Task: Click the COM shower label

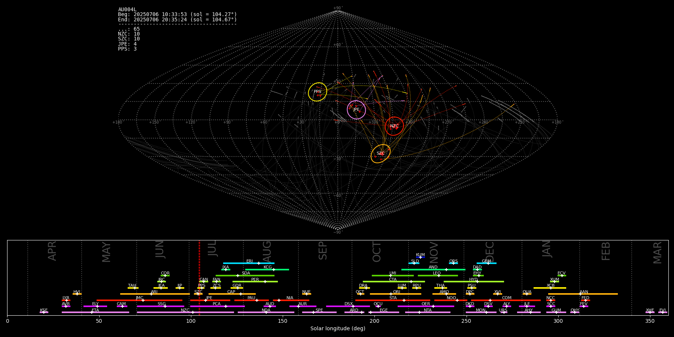Action: point(507,298)
